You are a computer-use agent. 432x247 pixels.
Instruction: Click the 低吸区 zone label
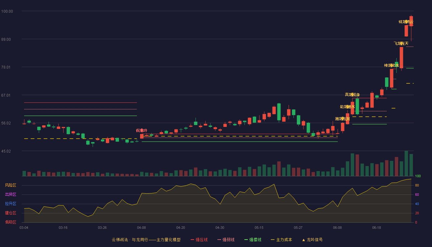(x=10, y=222)
